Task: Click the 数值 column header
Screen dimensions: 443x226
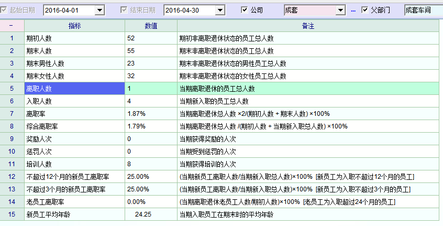Action: tap(151, 26)
